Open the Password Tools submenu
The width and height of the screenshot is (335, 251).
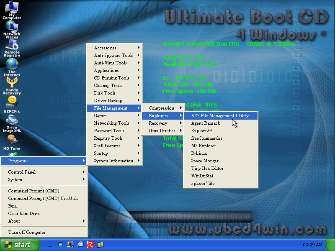click(x=114, y=131)
